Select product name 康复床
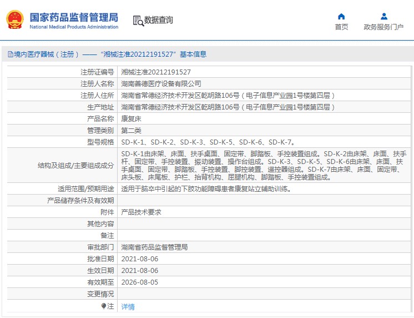Screen dimensions: 414x318 (131, 118)
